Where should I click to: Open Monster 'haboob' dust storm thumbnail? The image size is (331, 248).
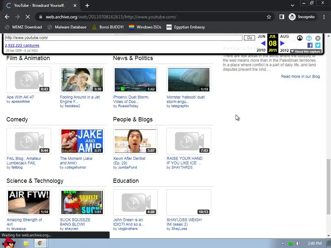[x=189, y=80]
